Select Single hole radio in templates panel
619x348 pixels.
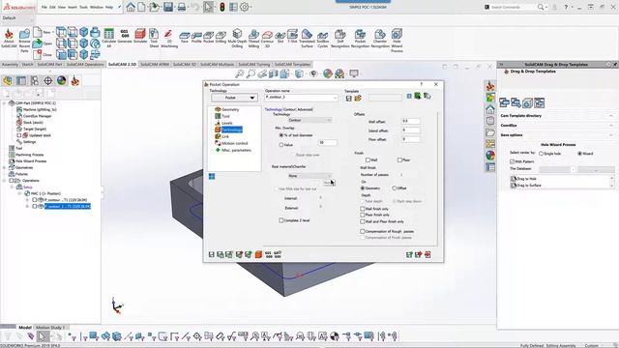click(542, 154)
